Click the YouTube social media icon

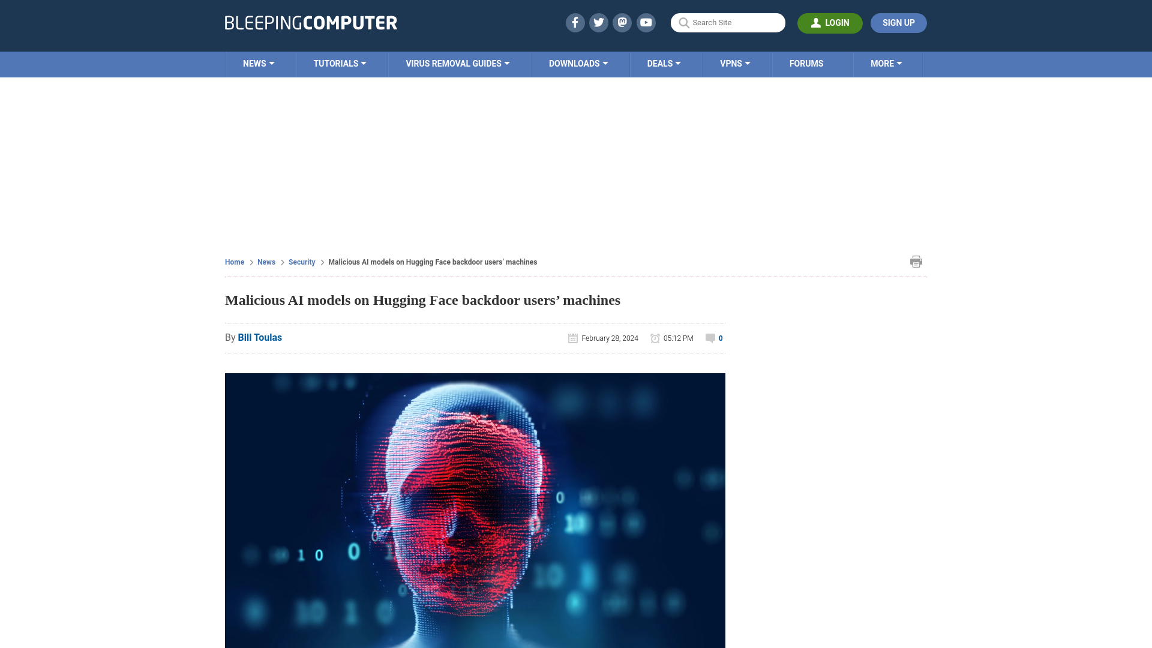coord(646,22)
